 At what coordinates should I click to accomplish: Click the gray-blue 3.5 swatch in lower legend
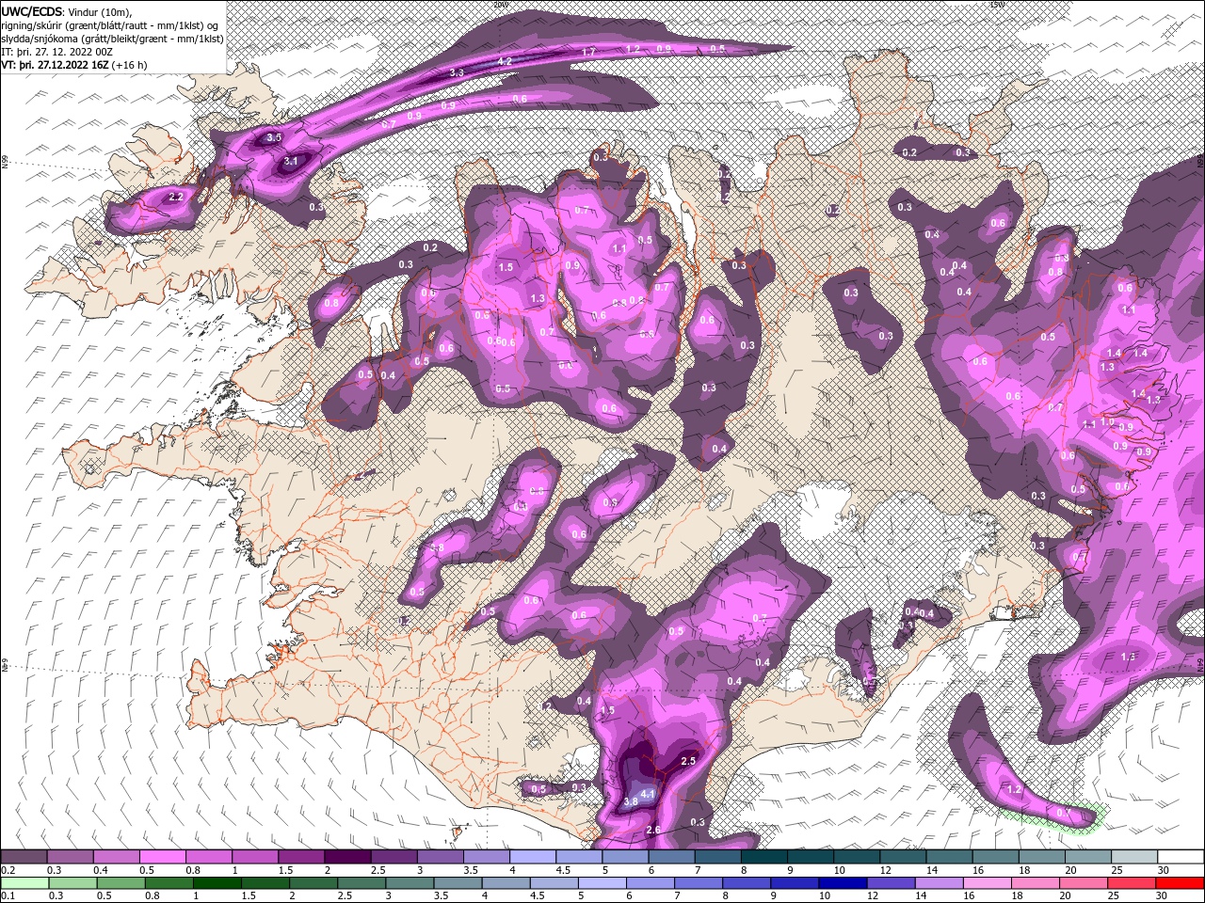coord(458,883)
